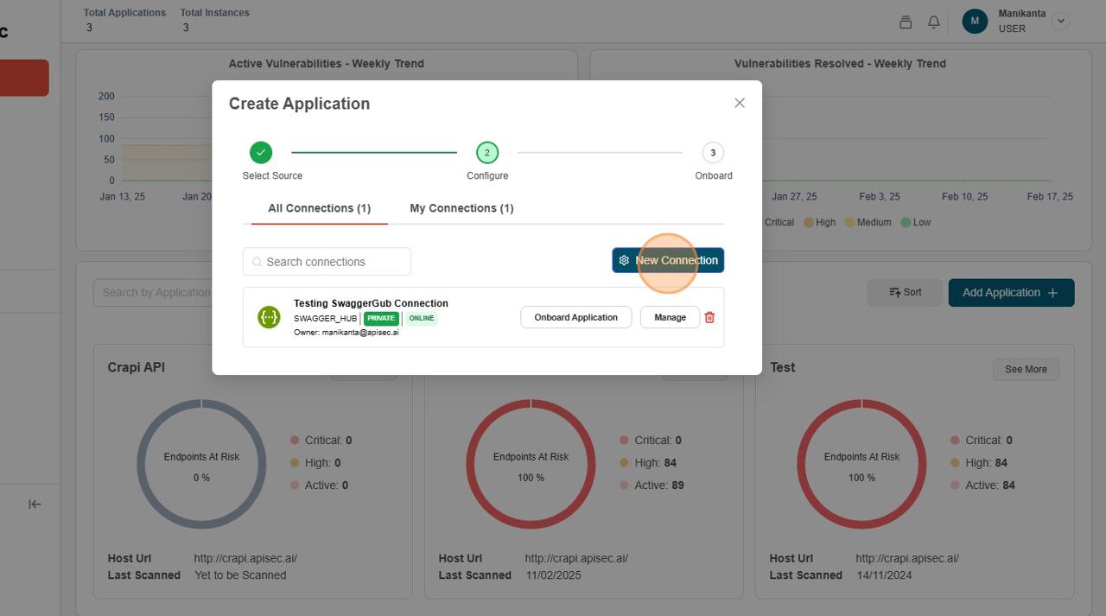
Task: Close the Create Application dialog
Action: 739,103
